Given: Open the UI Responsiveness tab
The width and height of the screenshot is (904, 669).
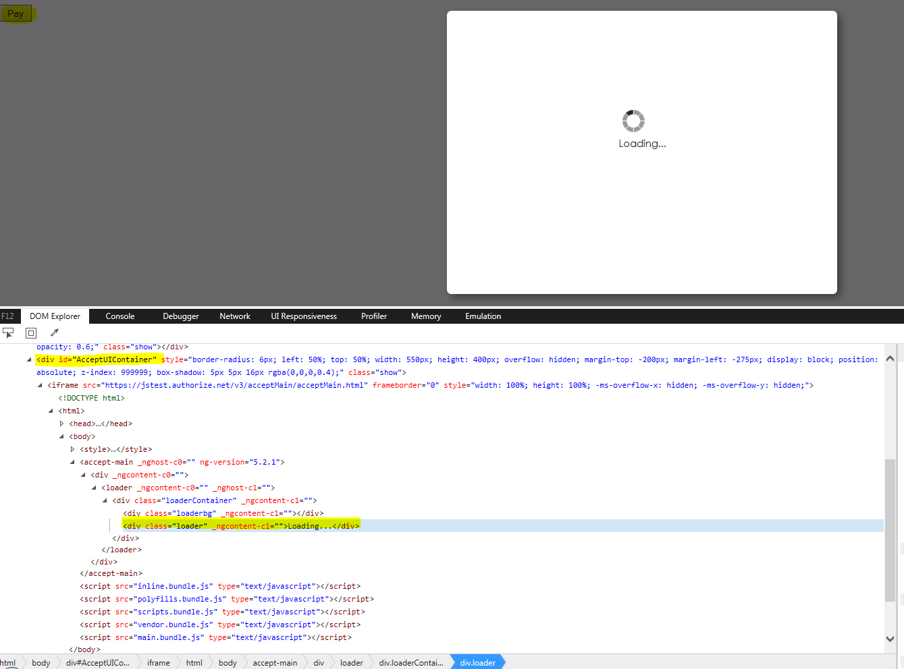Looking at the screenshot, I should pyautogui.click(x=304, y=316).
